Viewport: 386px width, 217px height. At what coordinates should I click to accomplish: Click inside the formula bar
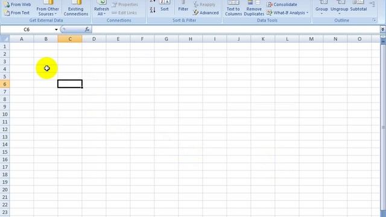coord(236,30)
